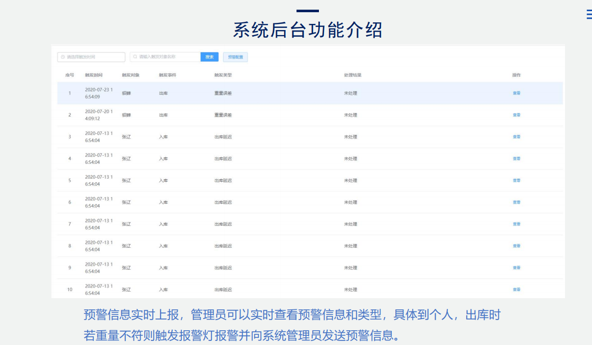Image resolution: width=592 pixels, height=345 pixels.
Task: Click 出库延迟 type in row 4
Action: (223, 159)
